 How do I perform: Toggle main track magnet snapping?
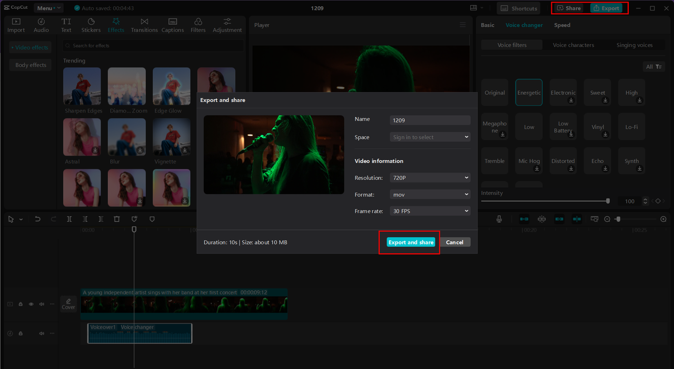tap(524, 219)
